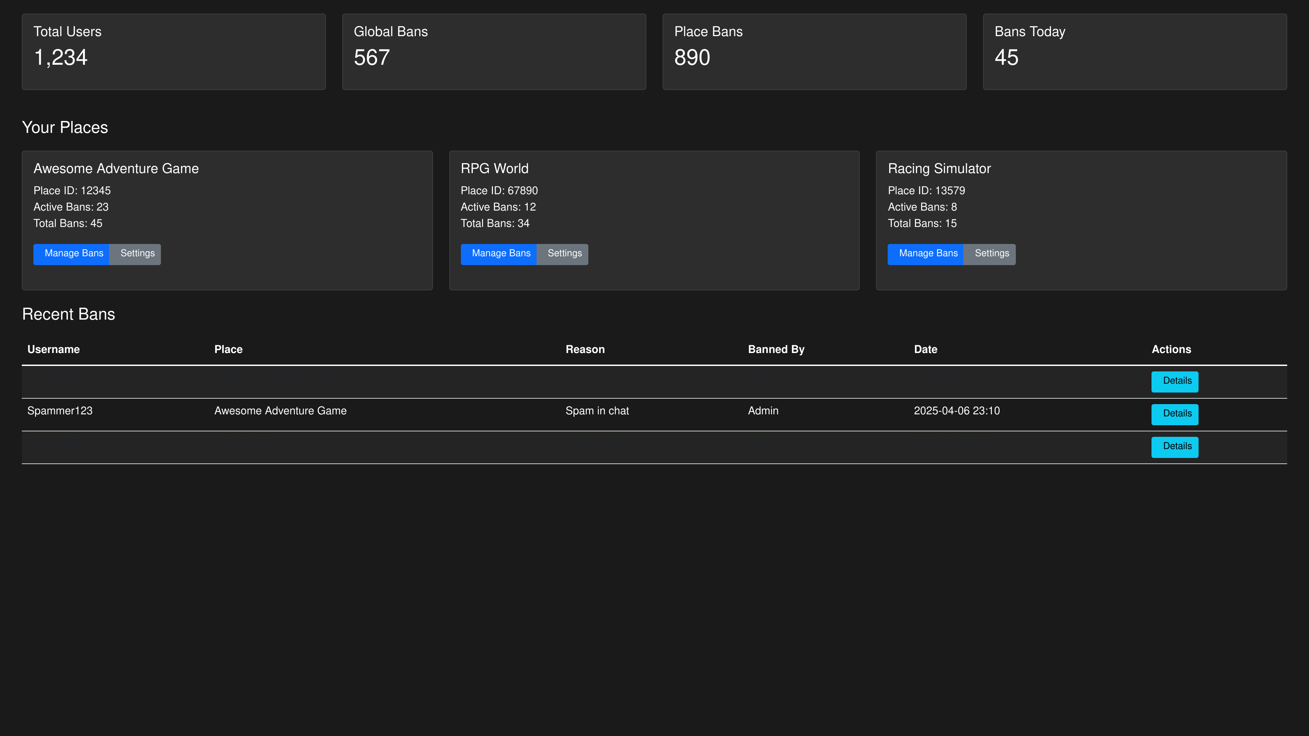Click Active Bans: 8 line
The height and width of the screenshot is (736, 1309).
point(922,207)
